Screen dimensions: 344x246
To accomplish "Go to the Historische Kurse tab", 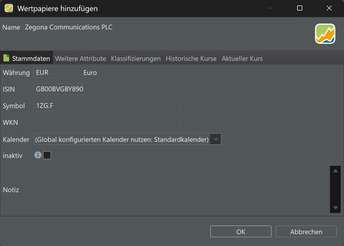I will 191,59.
